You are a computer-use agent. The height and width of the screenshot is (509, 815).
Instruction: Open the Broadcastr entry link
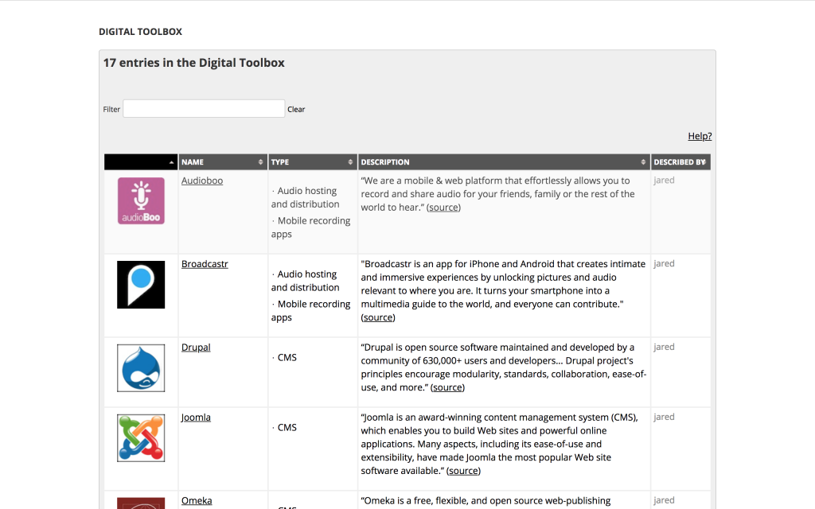point(205,264)
